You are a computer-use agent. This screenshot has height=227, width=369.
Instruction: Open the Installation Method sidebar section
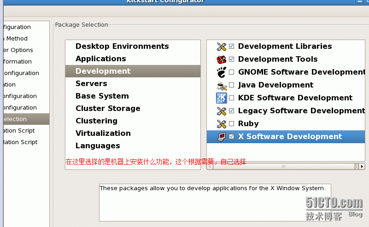[17, 39]
